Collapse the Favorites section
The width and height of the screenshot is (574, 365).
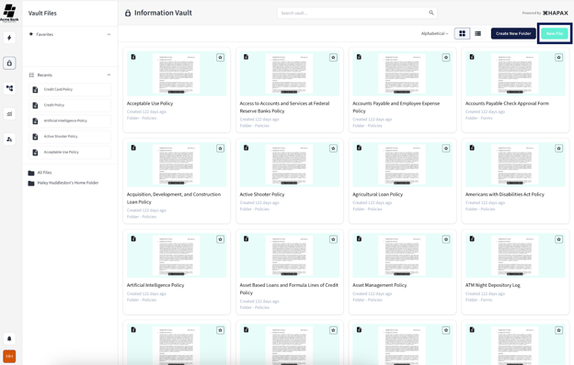pyautogui.click(x=109, y=34)
